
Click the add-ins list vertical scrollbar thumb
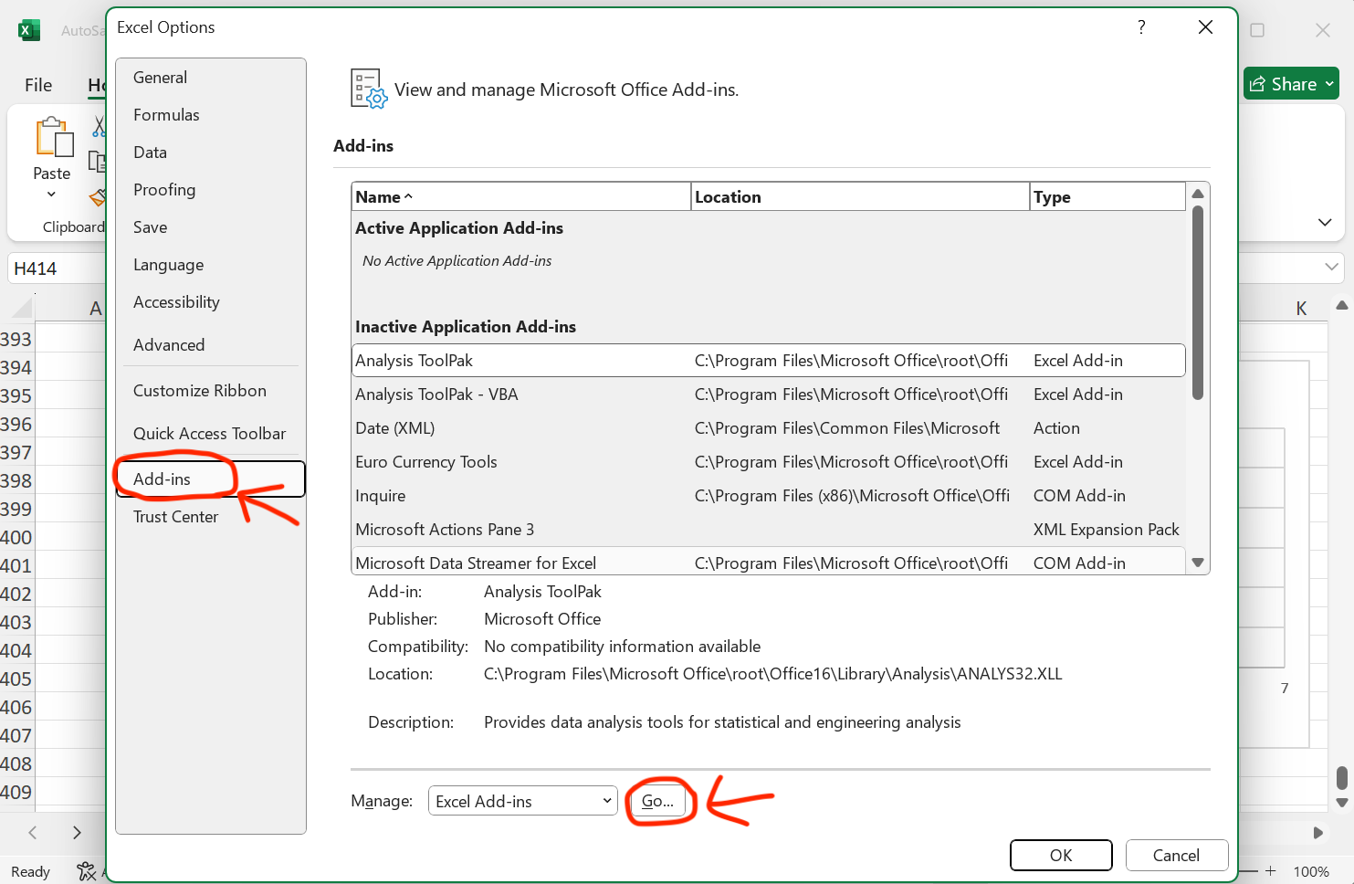point(1198,301)
